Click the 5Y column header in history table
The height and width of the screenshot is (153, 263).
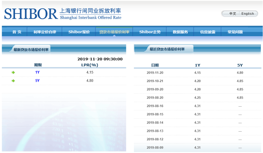pos(240,65)
